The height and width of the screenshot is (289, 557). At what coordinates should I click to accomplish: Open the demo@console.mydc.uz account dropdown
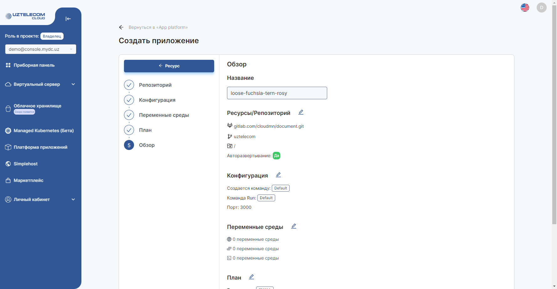click(x=40, y=49)
